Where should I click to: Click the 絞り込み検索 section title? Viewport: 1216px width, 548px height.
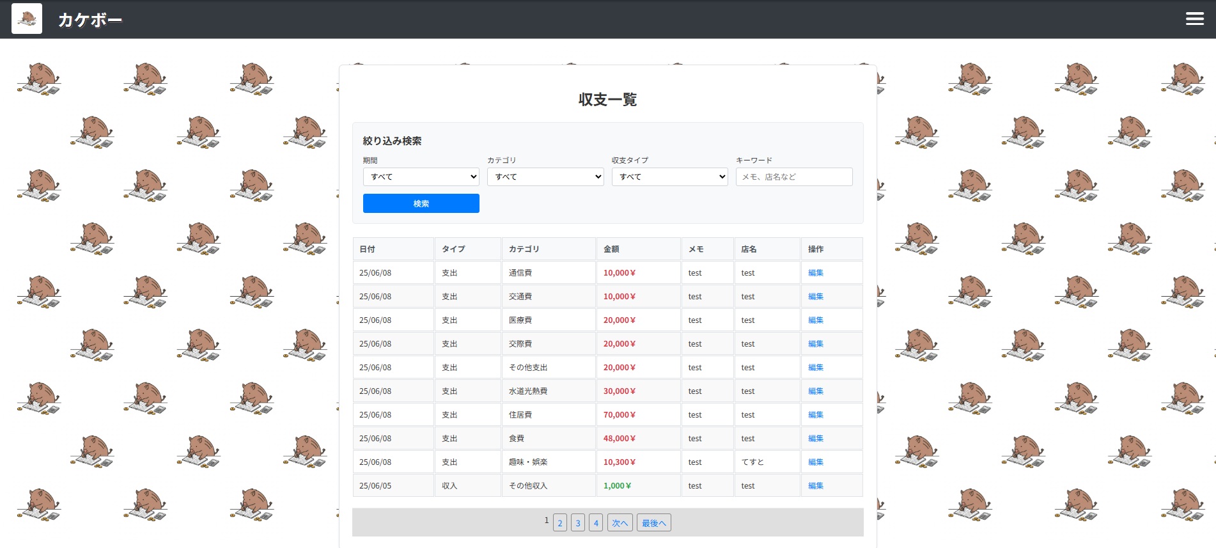pyautogui.click(x=392, y=141)
